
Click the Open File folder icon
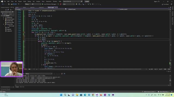(x=12, y=4)
